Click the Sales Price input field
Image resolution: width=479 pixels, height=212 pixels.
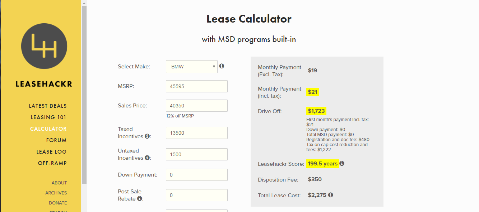[197, 106]
